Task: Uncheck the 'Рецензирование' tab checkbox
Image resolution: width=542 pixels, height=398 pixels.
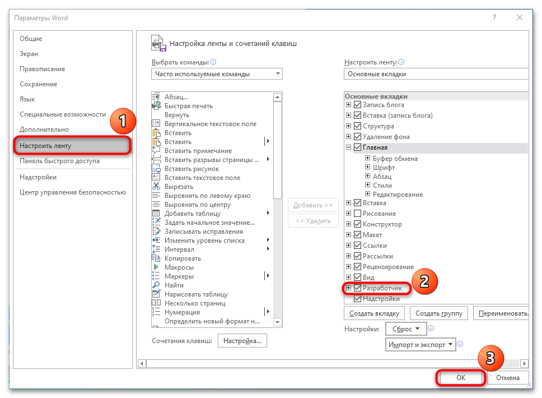Action: tap(357, 267)
